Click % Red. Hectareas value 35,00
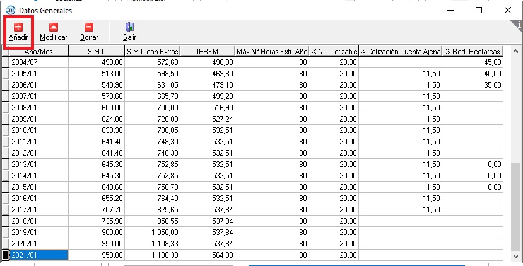Viewport: 523px width, 266px height. (492, 84)
